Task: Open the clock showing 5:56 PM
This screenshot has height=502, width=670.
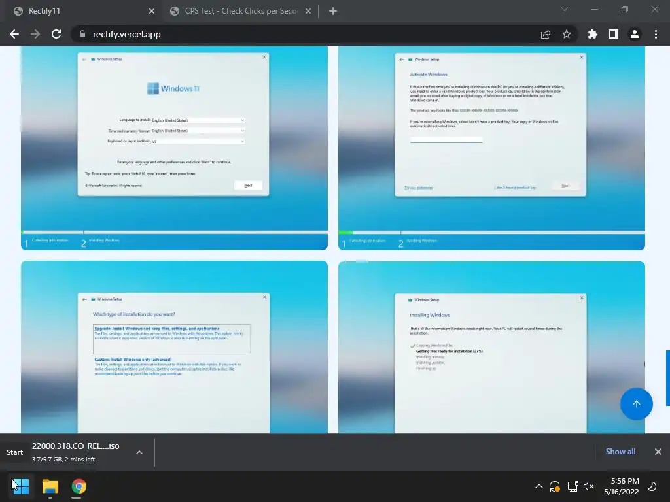Action: [622, 486]
